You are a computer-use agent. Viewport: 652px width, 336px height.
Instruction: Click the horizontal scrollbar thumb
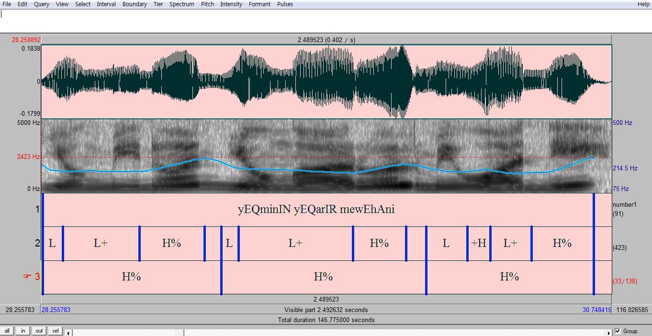tap(180, 332)
